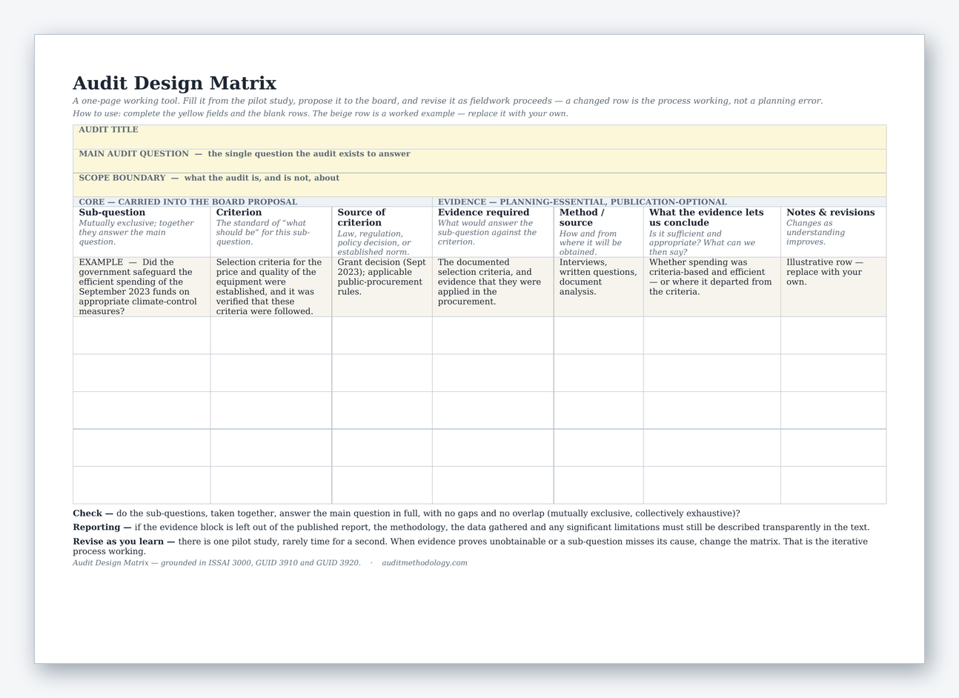Click the "Check —" note below the table
This screenshot has width=959, height=698.
(406, 513)
